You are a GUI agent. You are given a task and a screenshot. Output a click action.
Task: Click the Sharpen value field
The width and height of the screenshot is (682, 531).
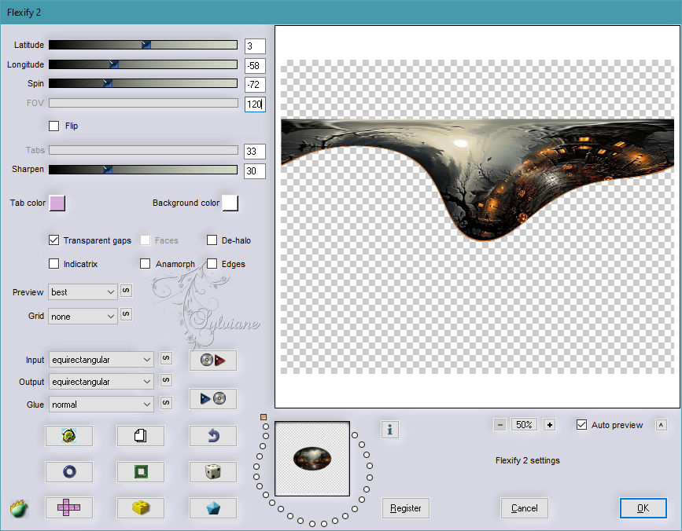[255, 170]
